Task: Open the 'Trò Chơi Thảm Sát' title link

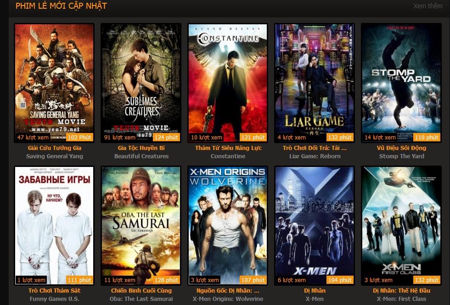Action: (x=55, y=290)
